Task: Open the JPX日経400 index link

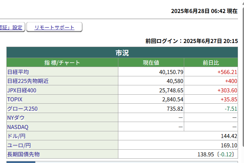Action: tap(22, 90)
